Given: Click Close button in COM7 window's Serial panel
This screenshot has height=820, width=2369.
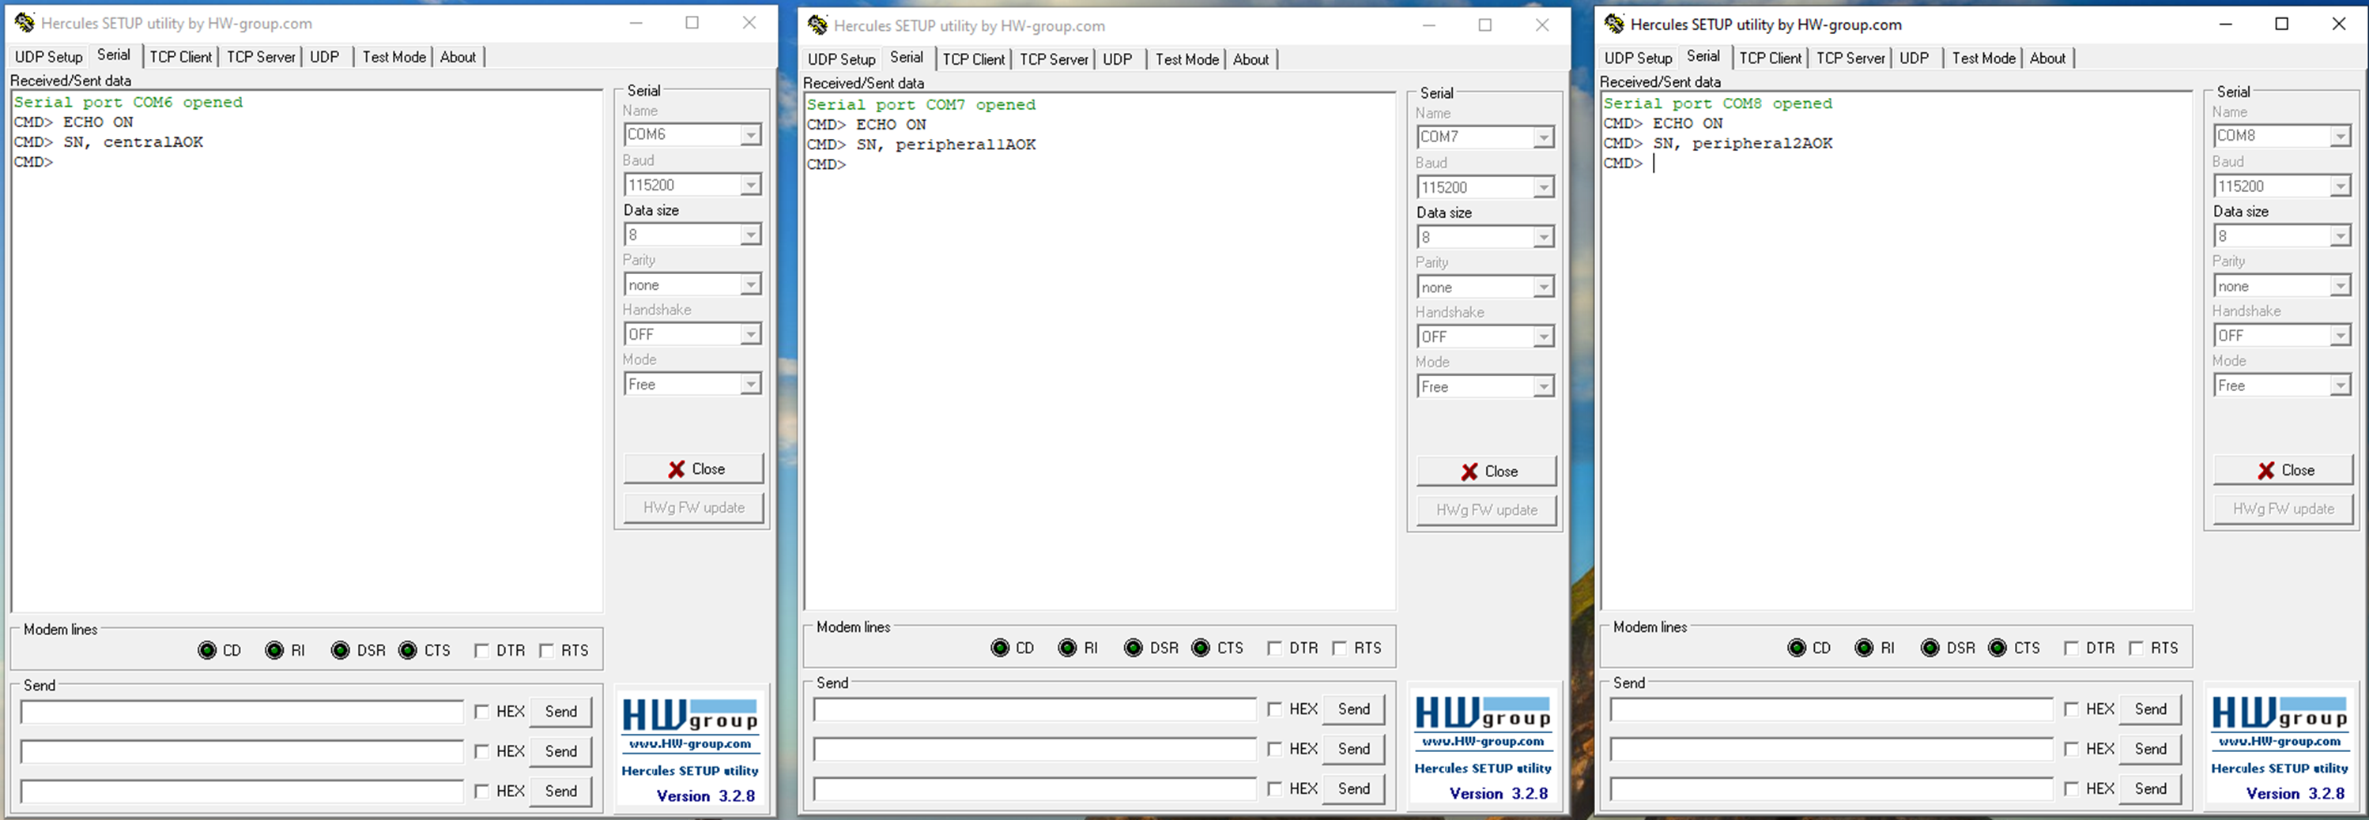Looking at the screenshot, I should click(1486, 472).
